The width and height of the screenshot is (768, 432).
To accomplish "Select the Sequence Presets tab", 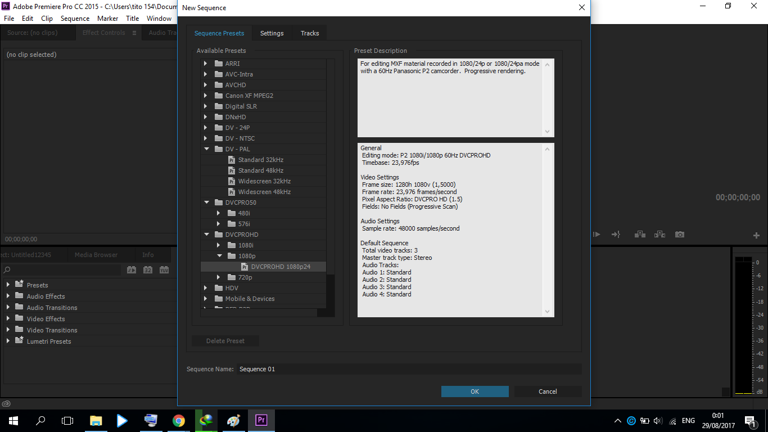I will (x=219, y=33).
